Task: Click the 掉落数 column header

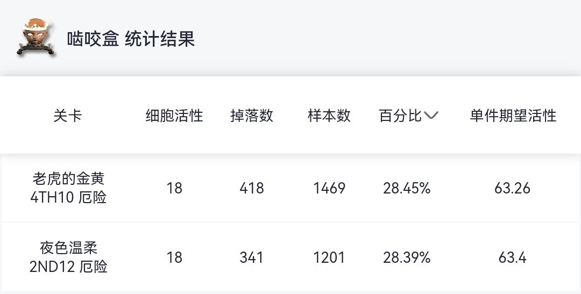Action: tap(252, 116)
